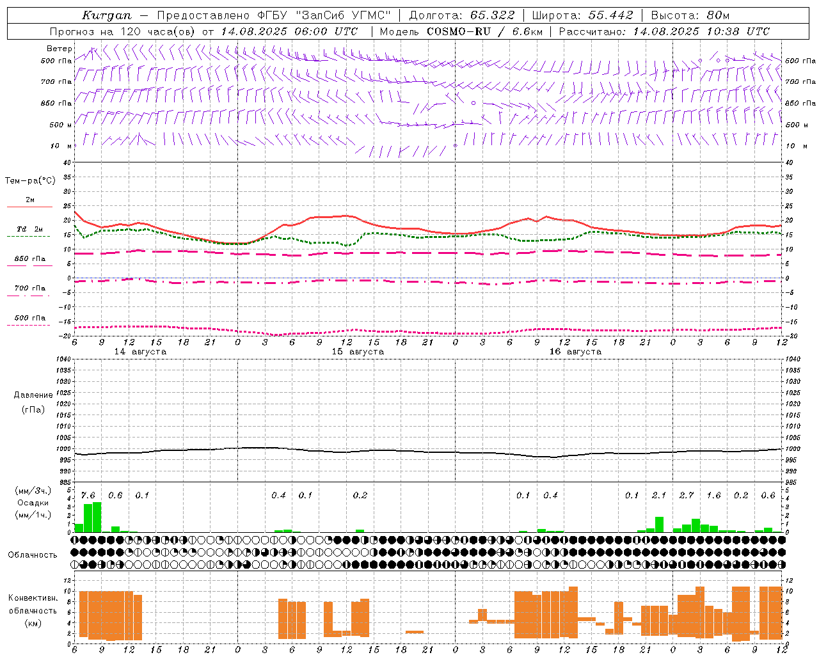Click the "15 августа" date label
819x655 pixels.
[358, 352]
